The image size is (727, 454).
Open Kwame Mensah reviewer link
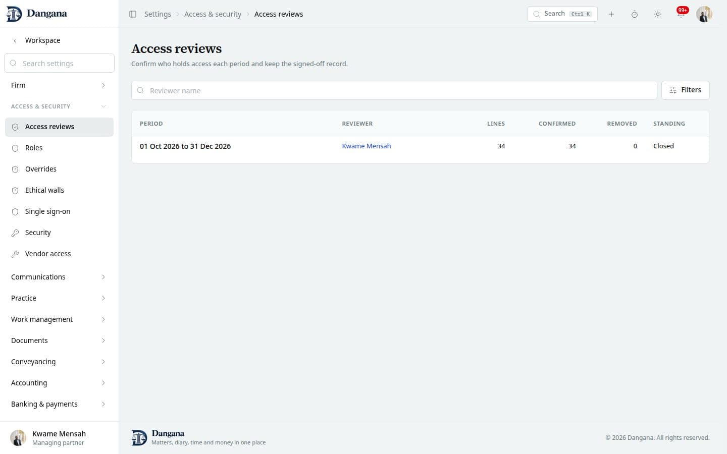point(366,146)
